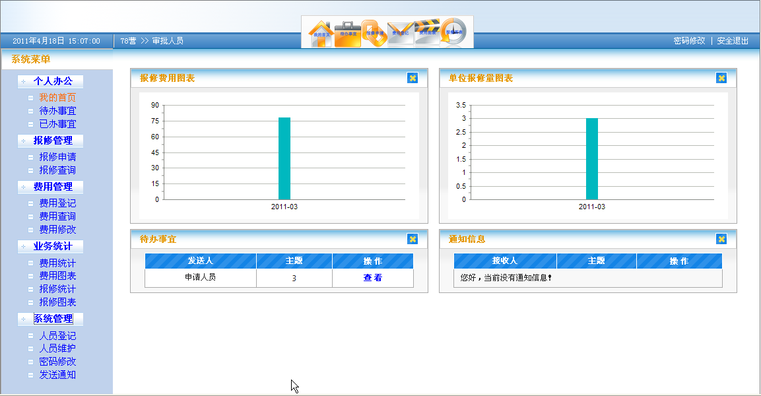The height and width of the screenshot is (396, 761).
Task: Click the bullet icon beside 人员登记
Action: click(30, 335)
